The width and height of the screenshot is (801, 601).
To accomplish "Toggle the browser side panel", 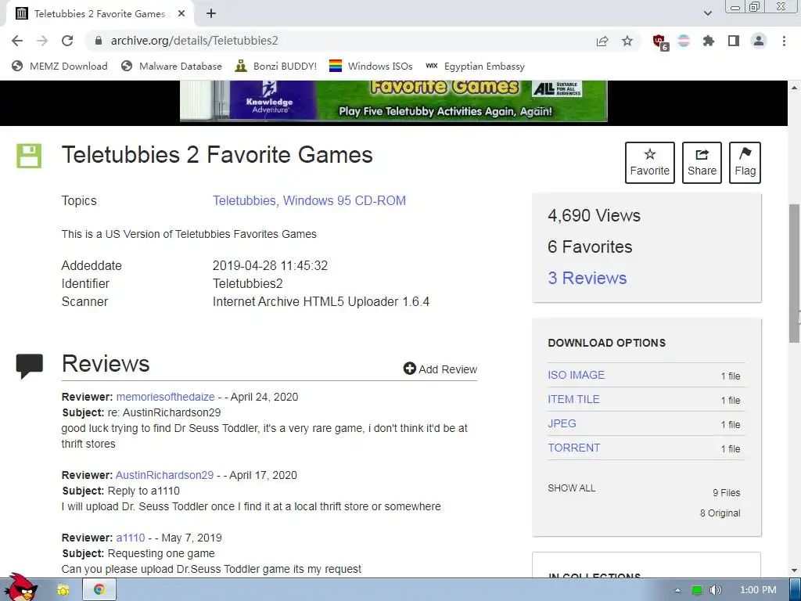I will (734, 41).
